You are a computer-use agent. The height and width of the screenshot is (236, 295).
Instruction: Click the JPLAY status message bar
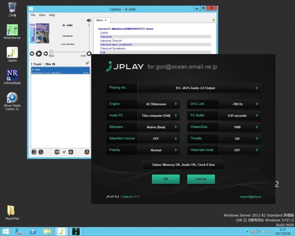pyautogui.click(x=183, y=165)
